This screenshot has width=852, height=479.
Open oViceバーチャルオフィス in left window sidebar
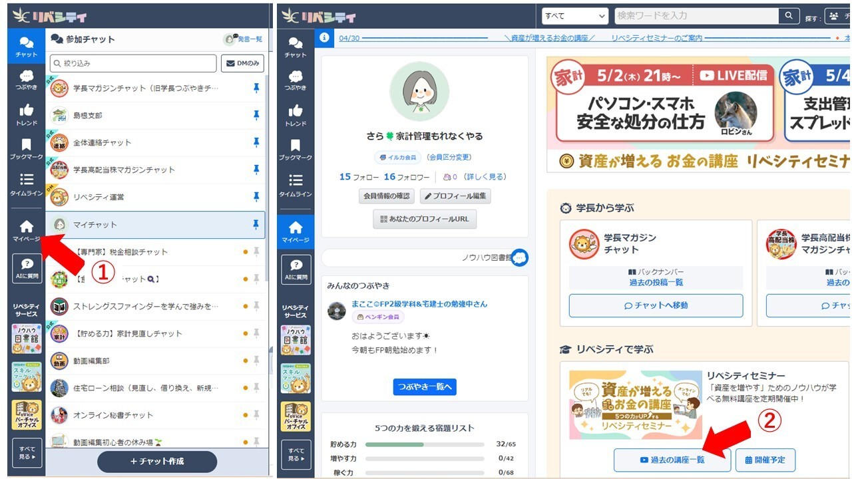[27, 414]
